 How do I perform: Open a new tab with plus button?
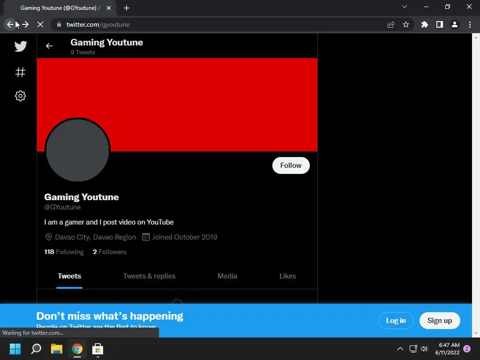coord(127,8)
